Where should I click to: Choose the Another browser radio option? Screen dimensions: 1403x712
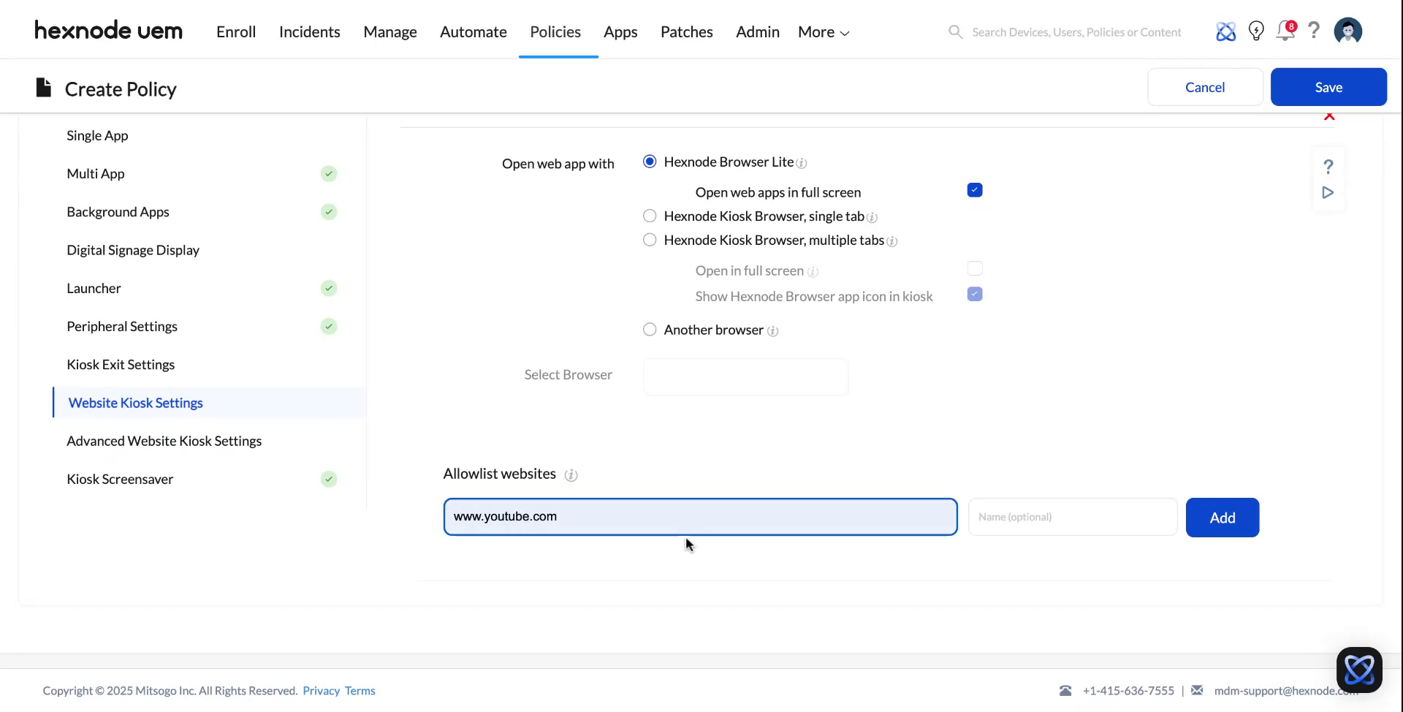pyautogui.click(x=650, y=329)
